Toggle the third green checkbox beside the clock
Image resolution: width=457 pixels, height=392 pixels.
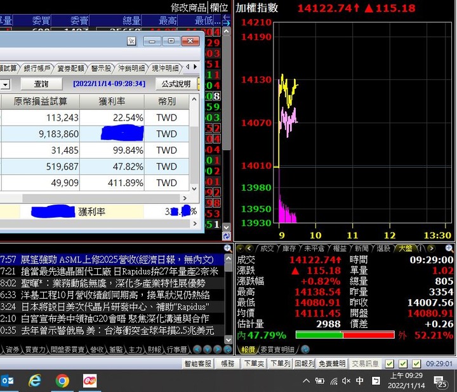click(x=416, y=363)
